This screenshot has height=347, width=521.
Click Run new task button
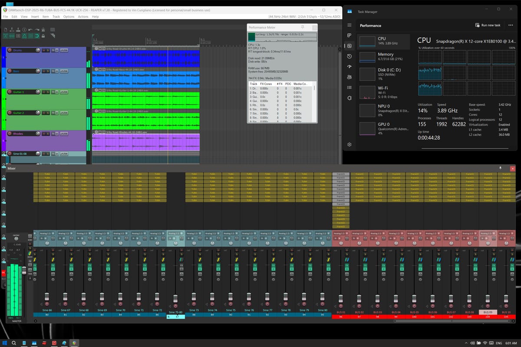point(488,25)
